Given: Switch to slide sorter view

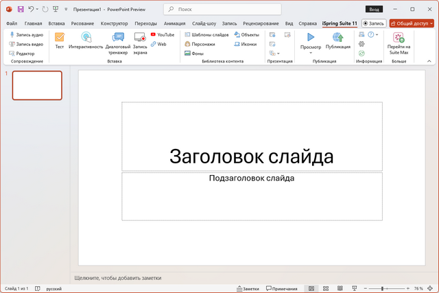Looking at the screenshot, I should click(326, 289).
